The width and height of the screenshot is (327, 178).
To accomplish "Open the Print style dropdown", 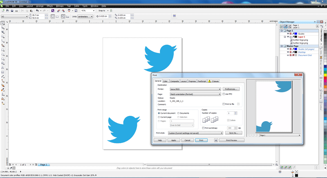I will 195,133.
